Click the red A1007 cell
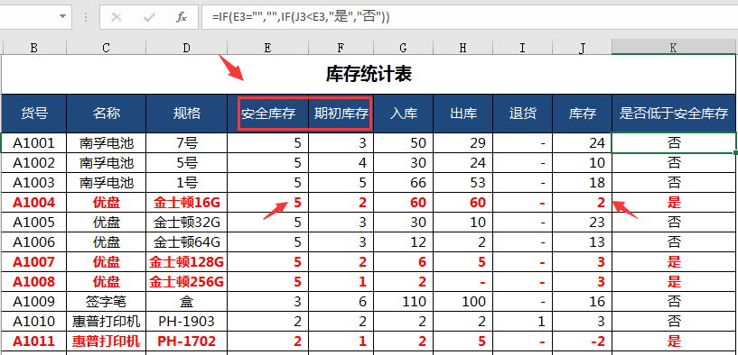The height and width of the screenshot is (355, 738). pos(34,261)
